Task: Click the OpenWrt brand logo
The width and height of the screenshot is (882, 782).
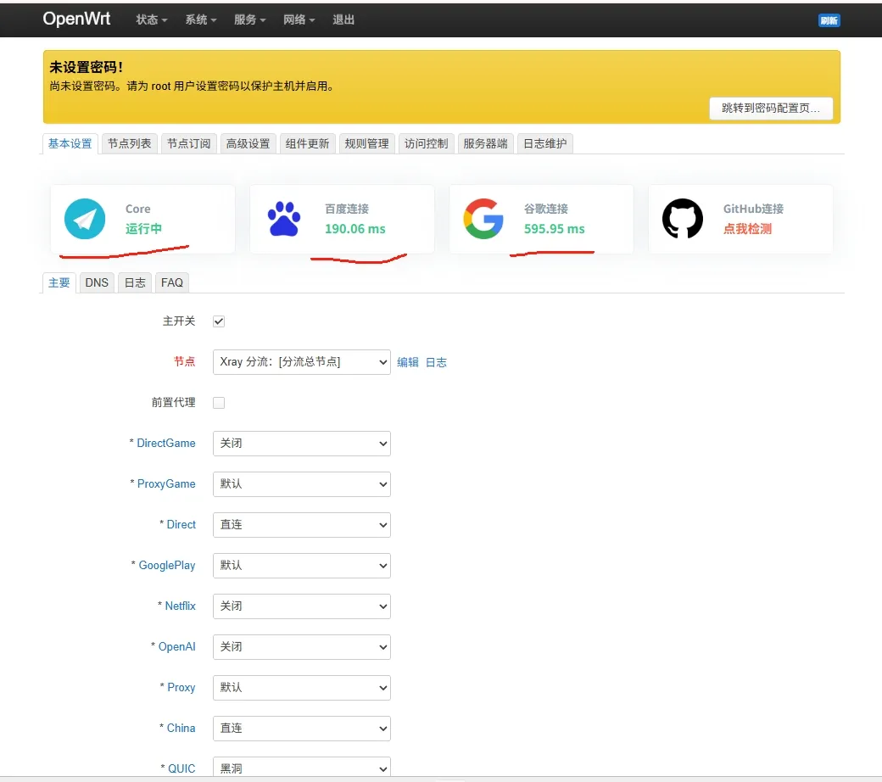Action: [x=76, y=19]
